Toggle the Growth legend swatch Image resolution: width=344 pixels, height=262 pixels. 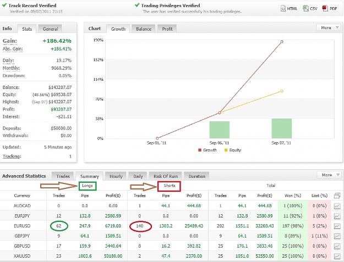pyautogui.click(x=200, y=150)
